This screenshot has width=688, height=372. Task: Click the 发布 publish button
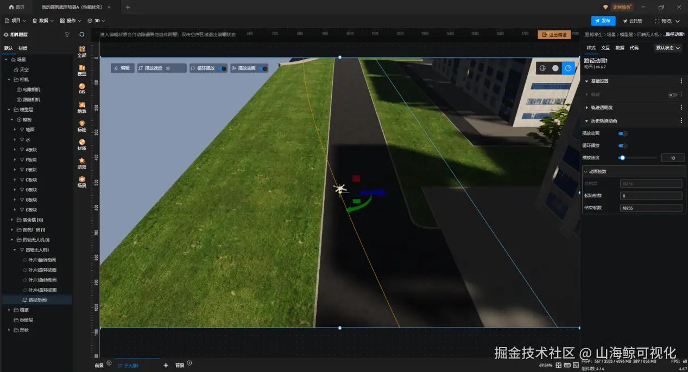pos(603,21)
